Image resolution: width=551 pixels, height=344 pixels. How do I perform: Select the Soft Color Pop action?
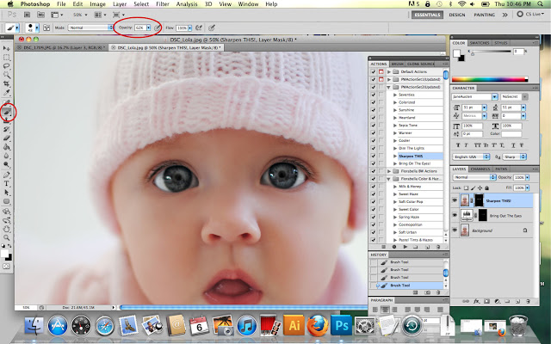click(411, 202)
